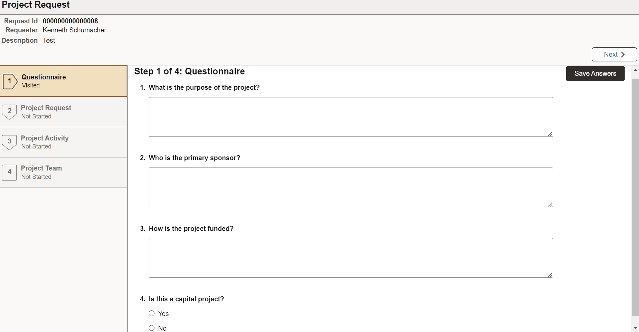Image resolution: width=639 pixels, height=332 pixels.
Task: Click the chevron arrow inside Next button
Action: (623, 54)
